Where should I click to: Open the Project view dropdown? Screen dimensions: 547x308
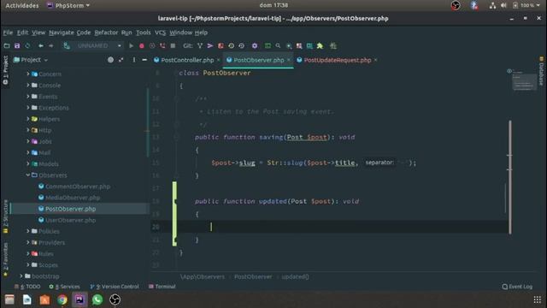(x=31, y=60)
